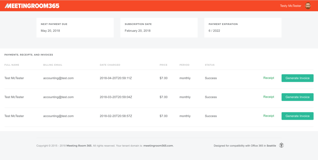The width and height of the screenshot is (318, 160).
Task: Click the May 20, 2018 date
Action: 50,31
